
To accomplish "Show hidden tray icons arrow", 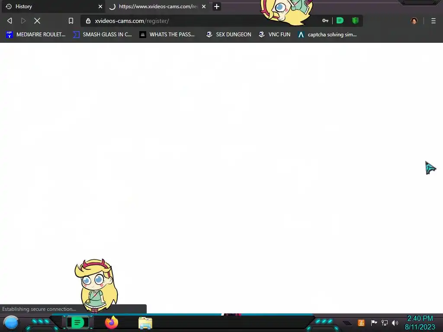I will click(348, 323).
